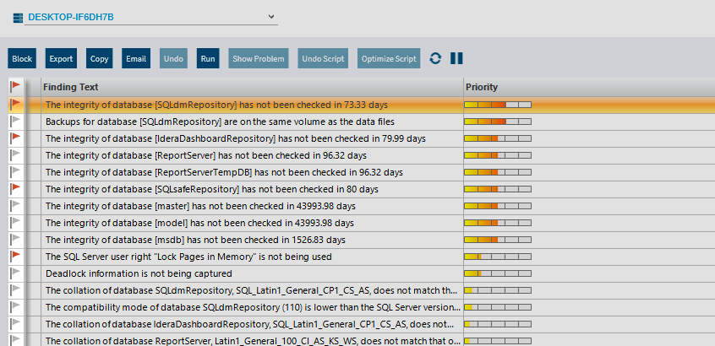Click the Show Problem button

259,59
